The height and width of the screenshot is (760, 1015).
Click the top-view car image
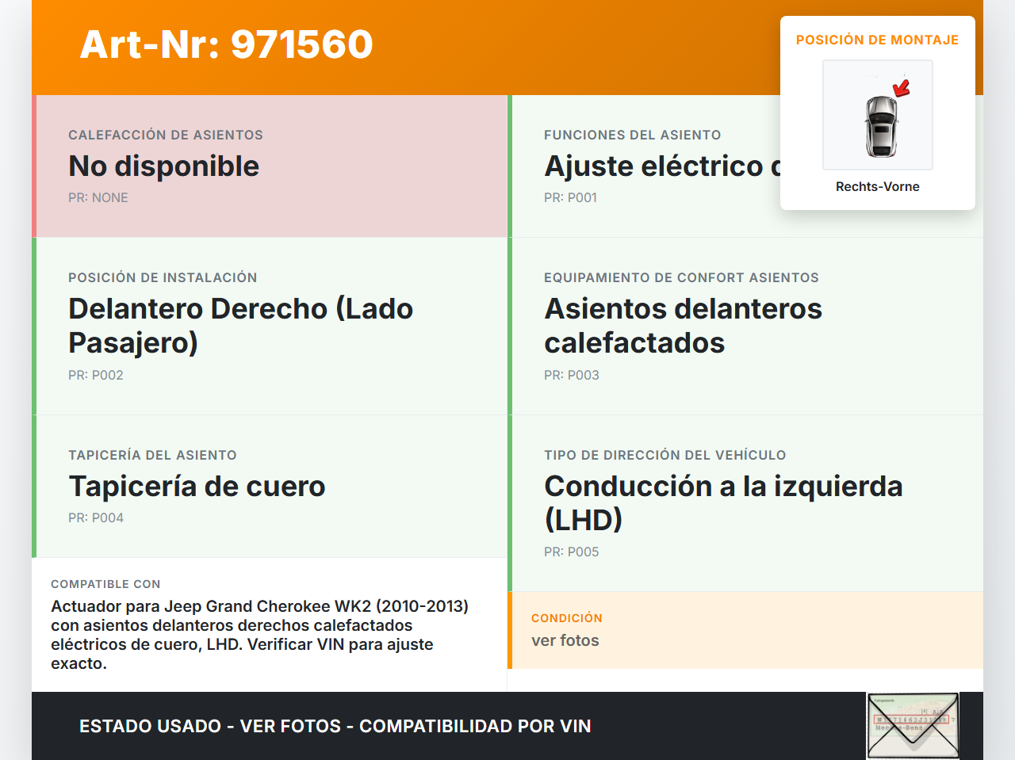(880, 125)
